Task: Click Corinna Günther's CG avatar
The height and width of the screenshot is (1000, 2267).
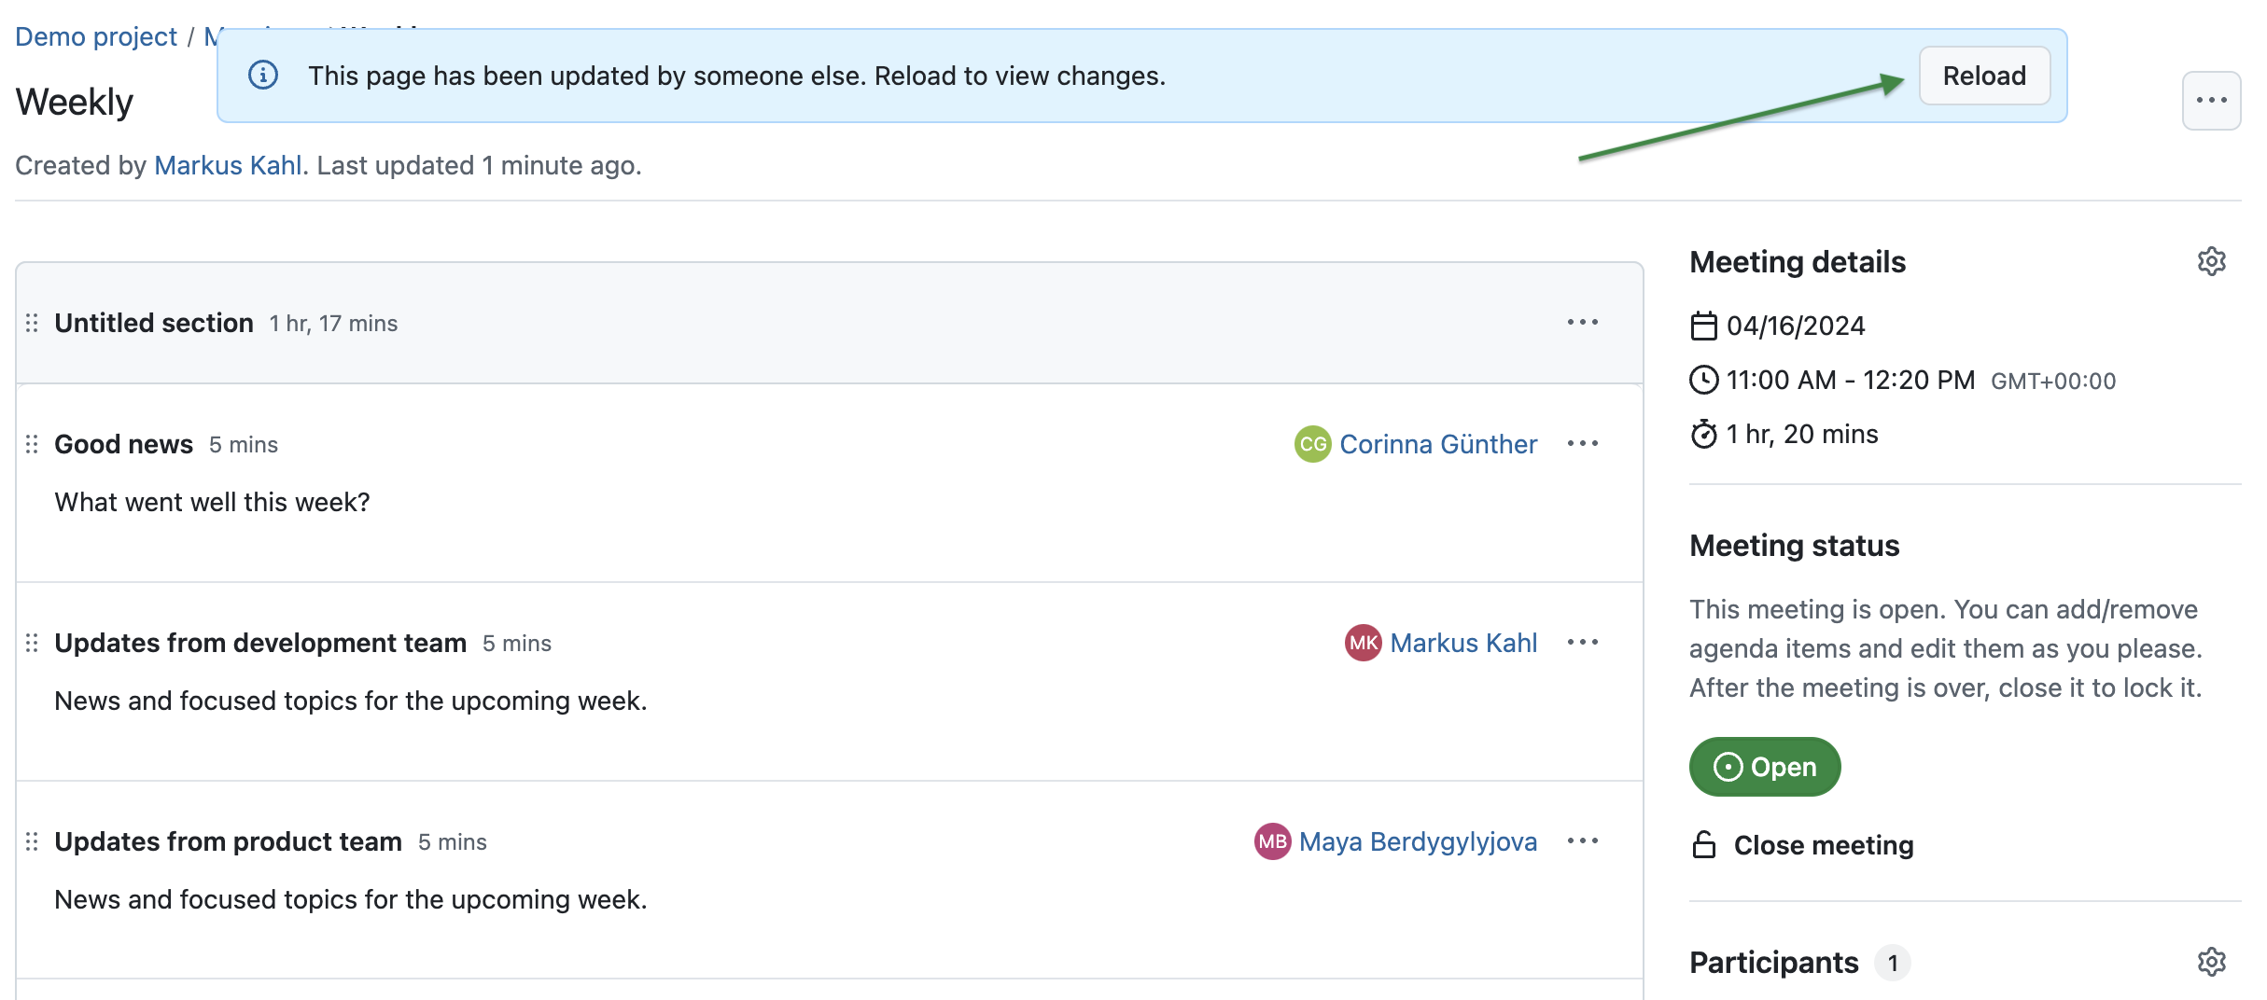Action: (1311, 444)
